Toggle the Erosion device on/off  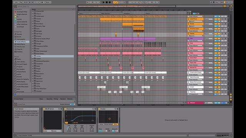pyautogui.click(x=99, y=109)
